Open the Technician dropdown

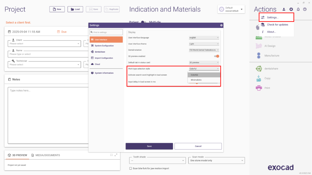pos(44,64)
